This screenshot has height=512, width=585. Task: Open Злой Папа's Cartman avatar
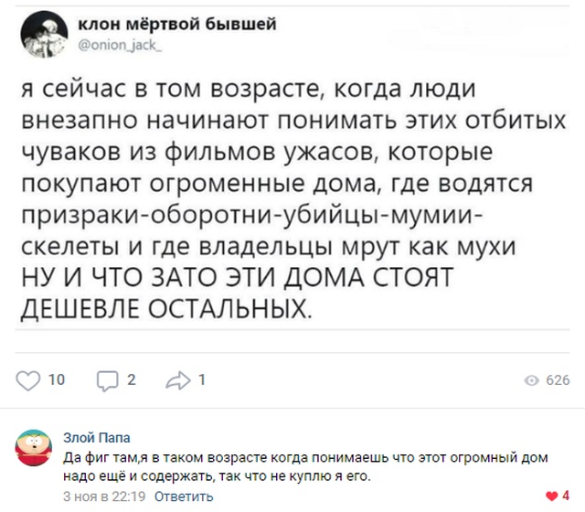pos(33,447)
